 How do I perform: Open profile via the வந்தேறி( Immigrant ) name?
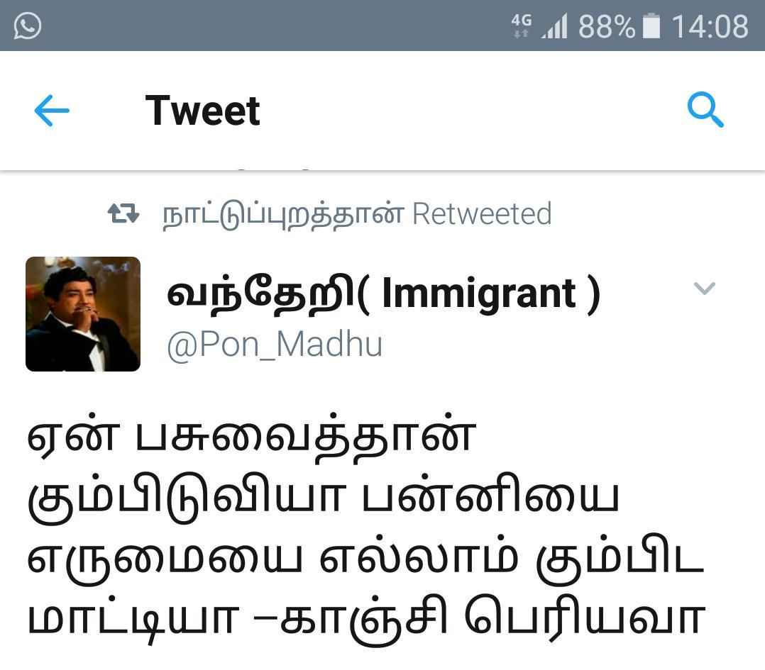click(x=383, y=294)
